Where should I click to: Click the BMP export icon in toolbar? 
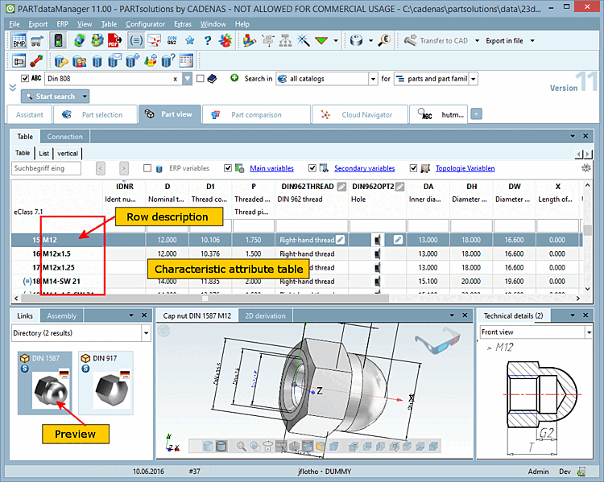click(x=19, y=40)
